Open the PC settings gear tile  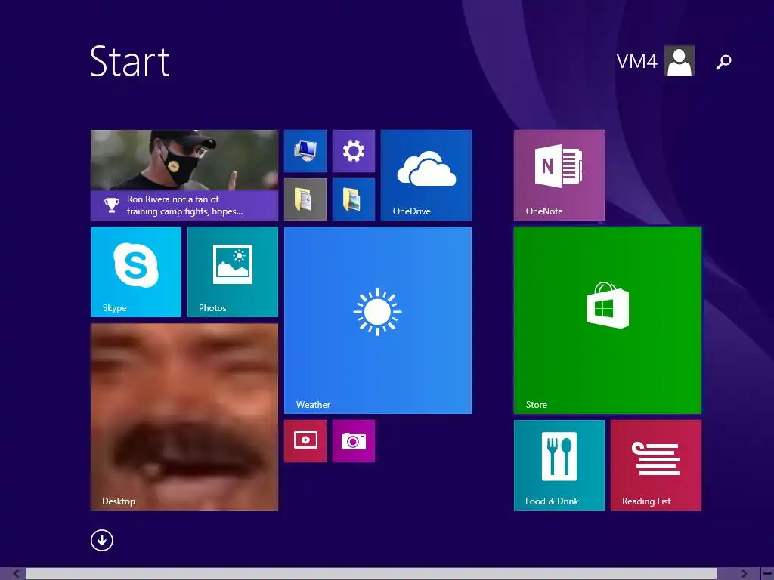(x=354, y=151)
